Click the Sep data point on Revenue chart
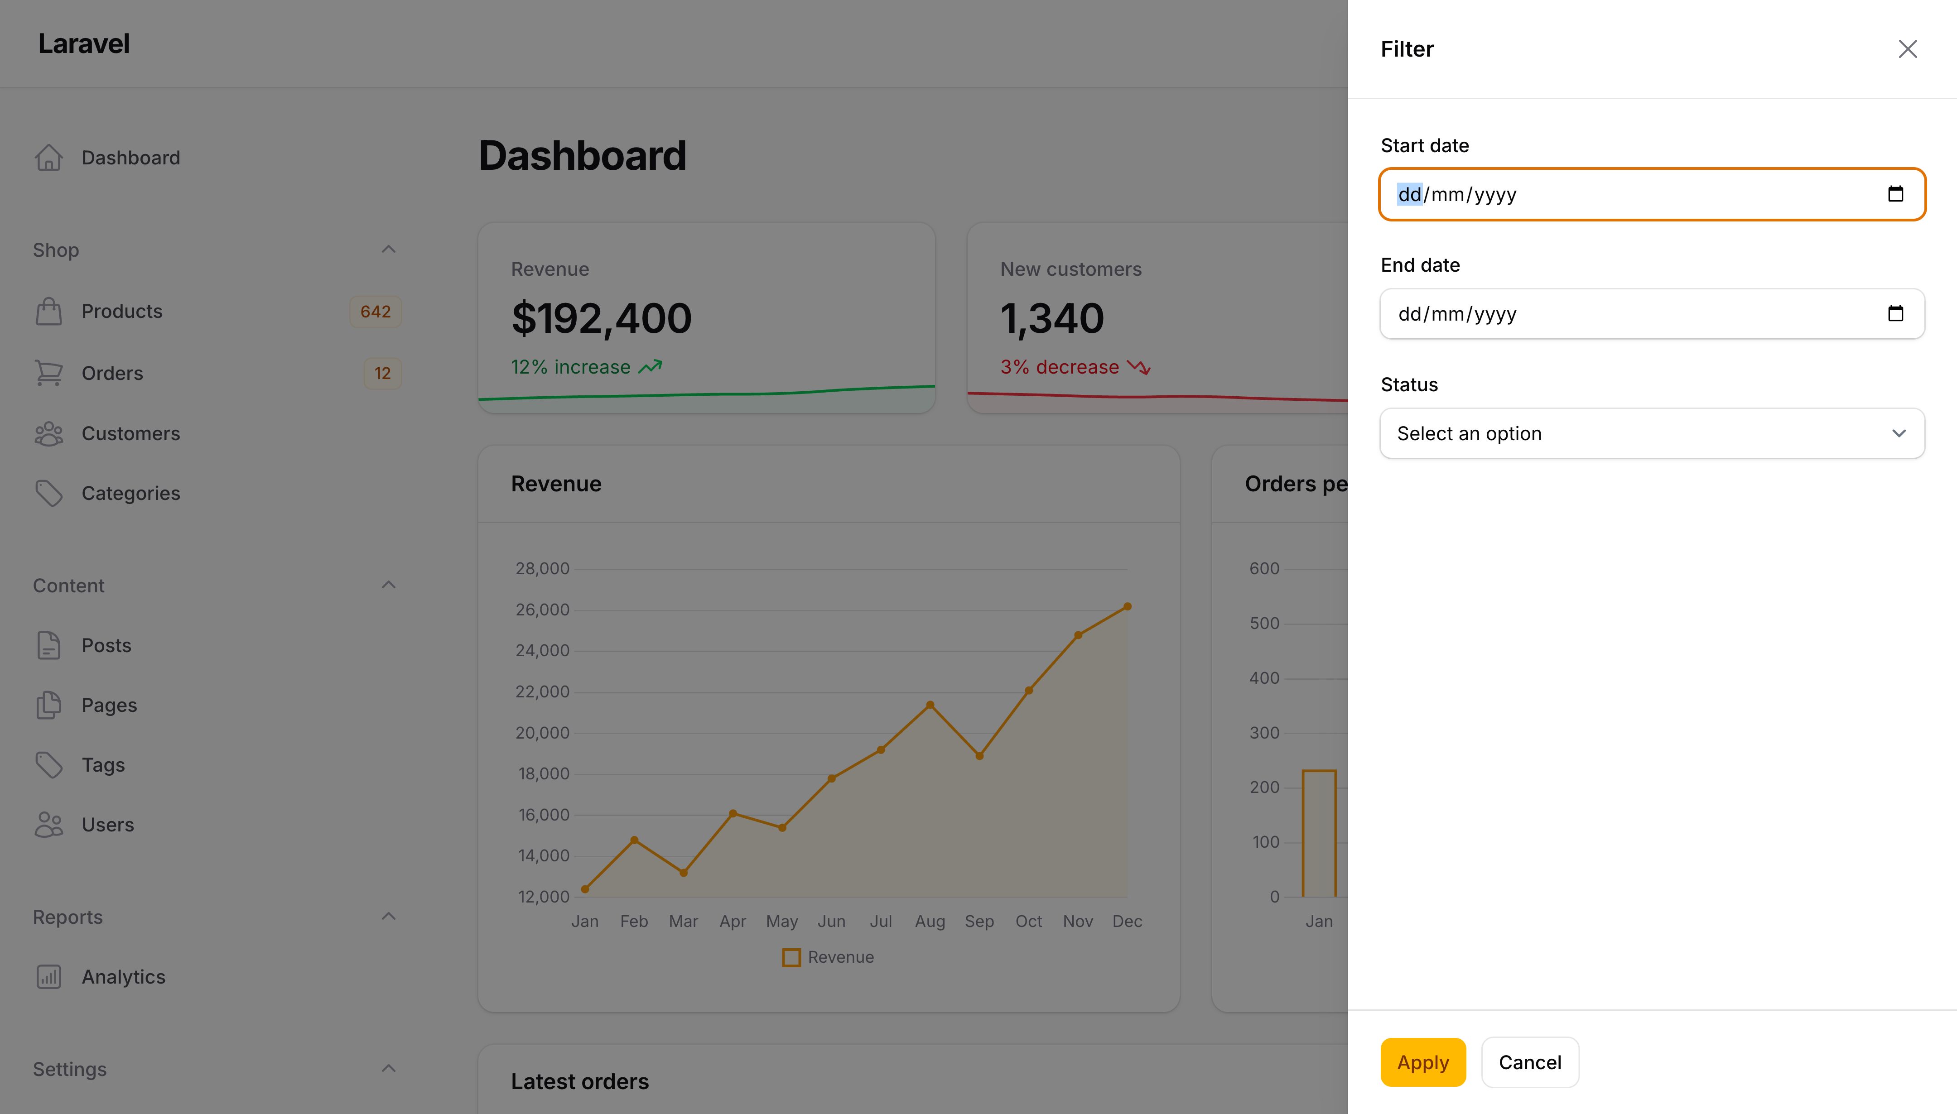1957x1114 pixels. pos(980,756)
